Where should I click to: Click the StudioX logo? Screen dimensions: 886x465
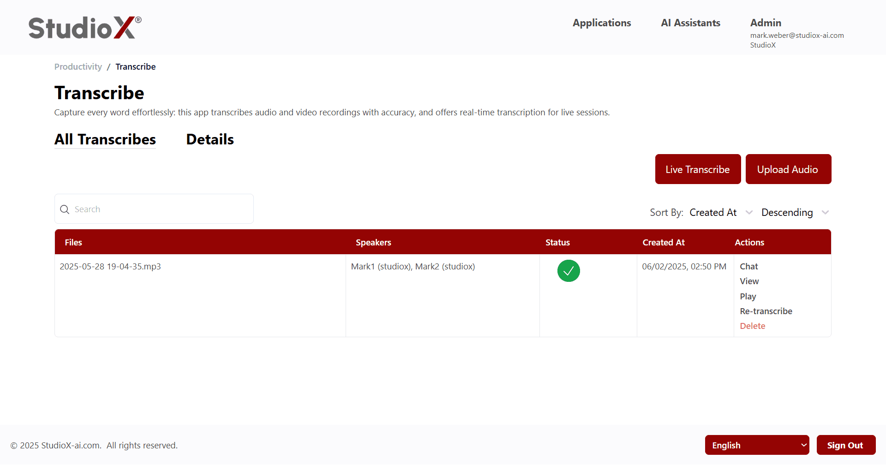pyautogui.click(x=84, y=27)
